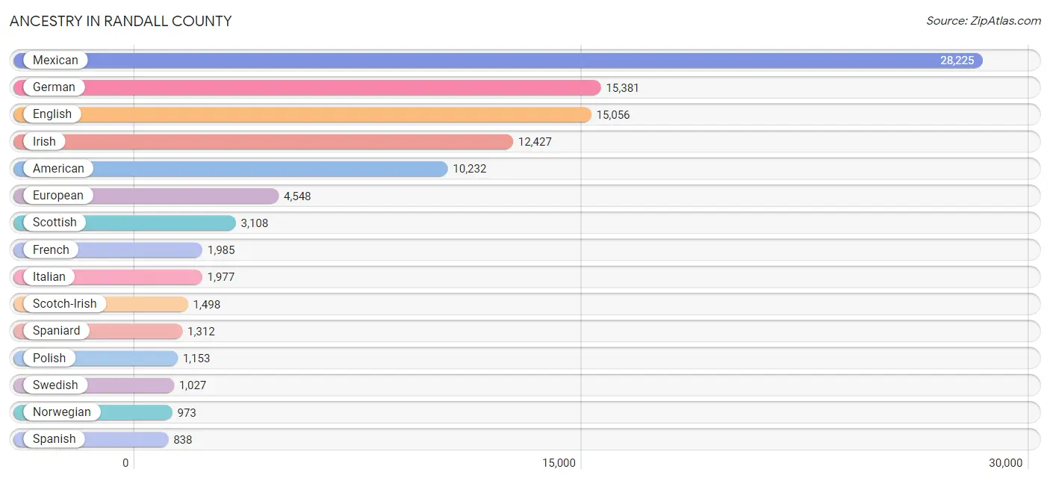
Task: Click the value 28,225 on Mexican bar
Action: click(957, 60)
